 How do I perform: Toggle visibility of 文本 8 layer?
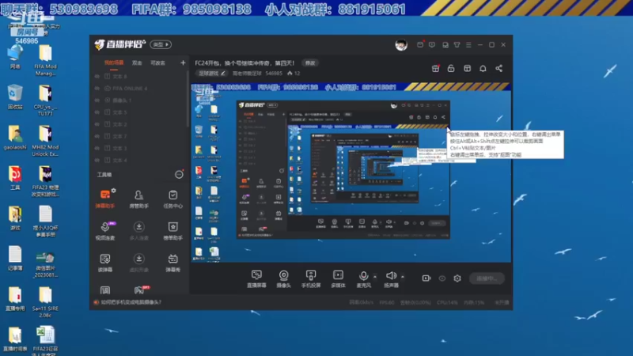pos(97,76)
